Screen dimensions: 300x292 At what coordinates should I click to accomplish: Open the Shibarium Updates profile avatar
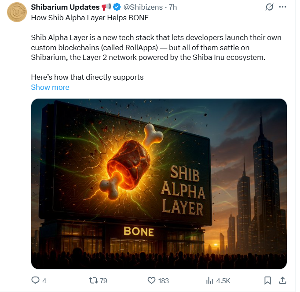(17, 12)
